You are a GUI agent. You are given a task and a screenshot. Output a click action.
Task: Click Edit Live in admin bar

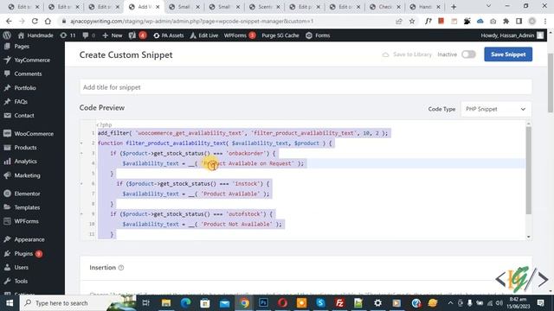[204, 35]
